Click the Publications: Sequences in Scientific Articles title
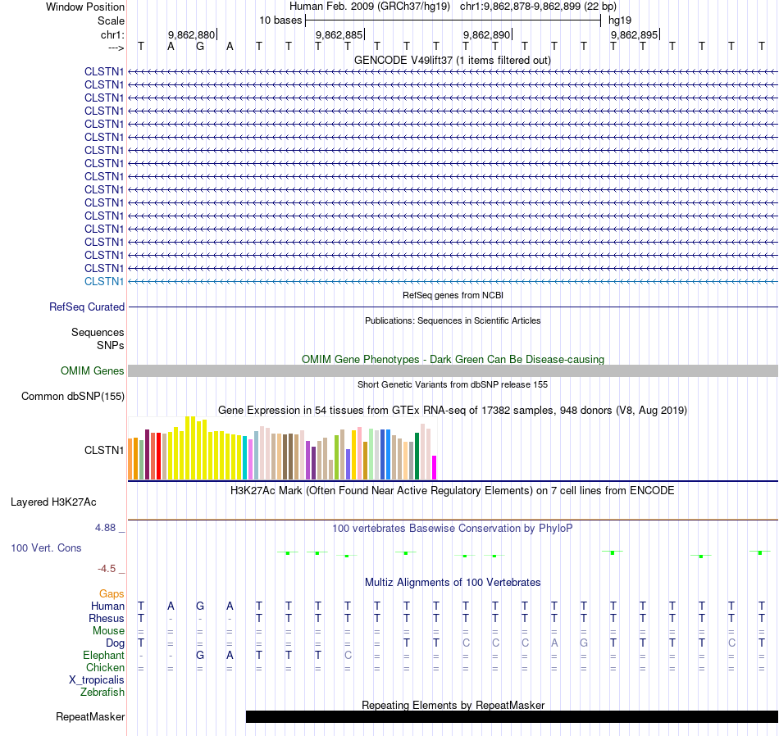This screenshot has height=736, width=779. (x=453, y=320)
